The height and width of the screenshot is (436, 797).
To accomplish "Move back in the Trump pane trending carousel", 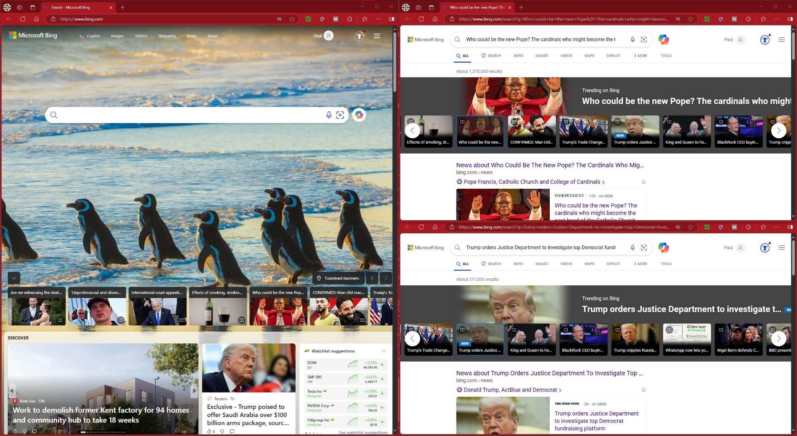I will pos(412,339).
